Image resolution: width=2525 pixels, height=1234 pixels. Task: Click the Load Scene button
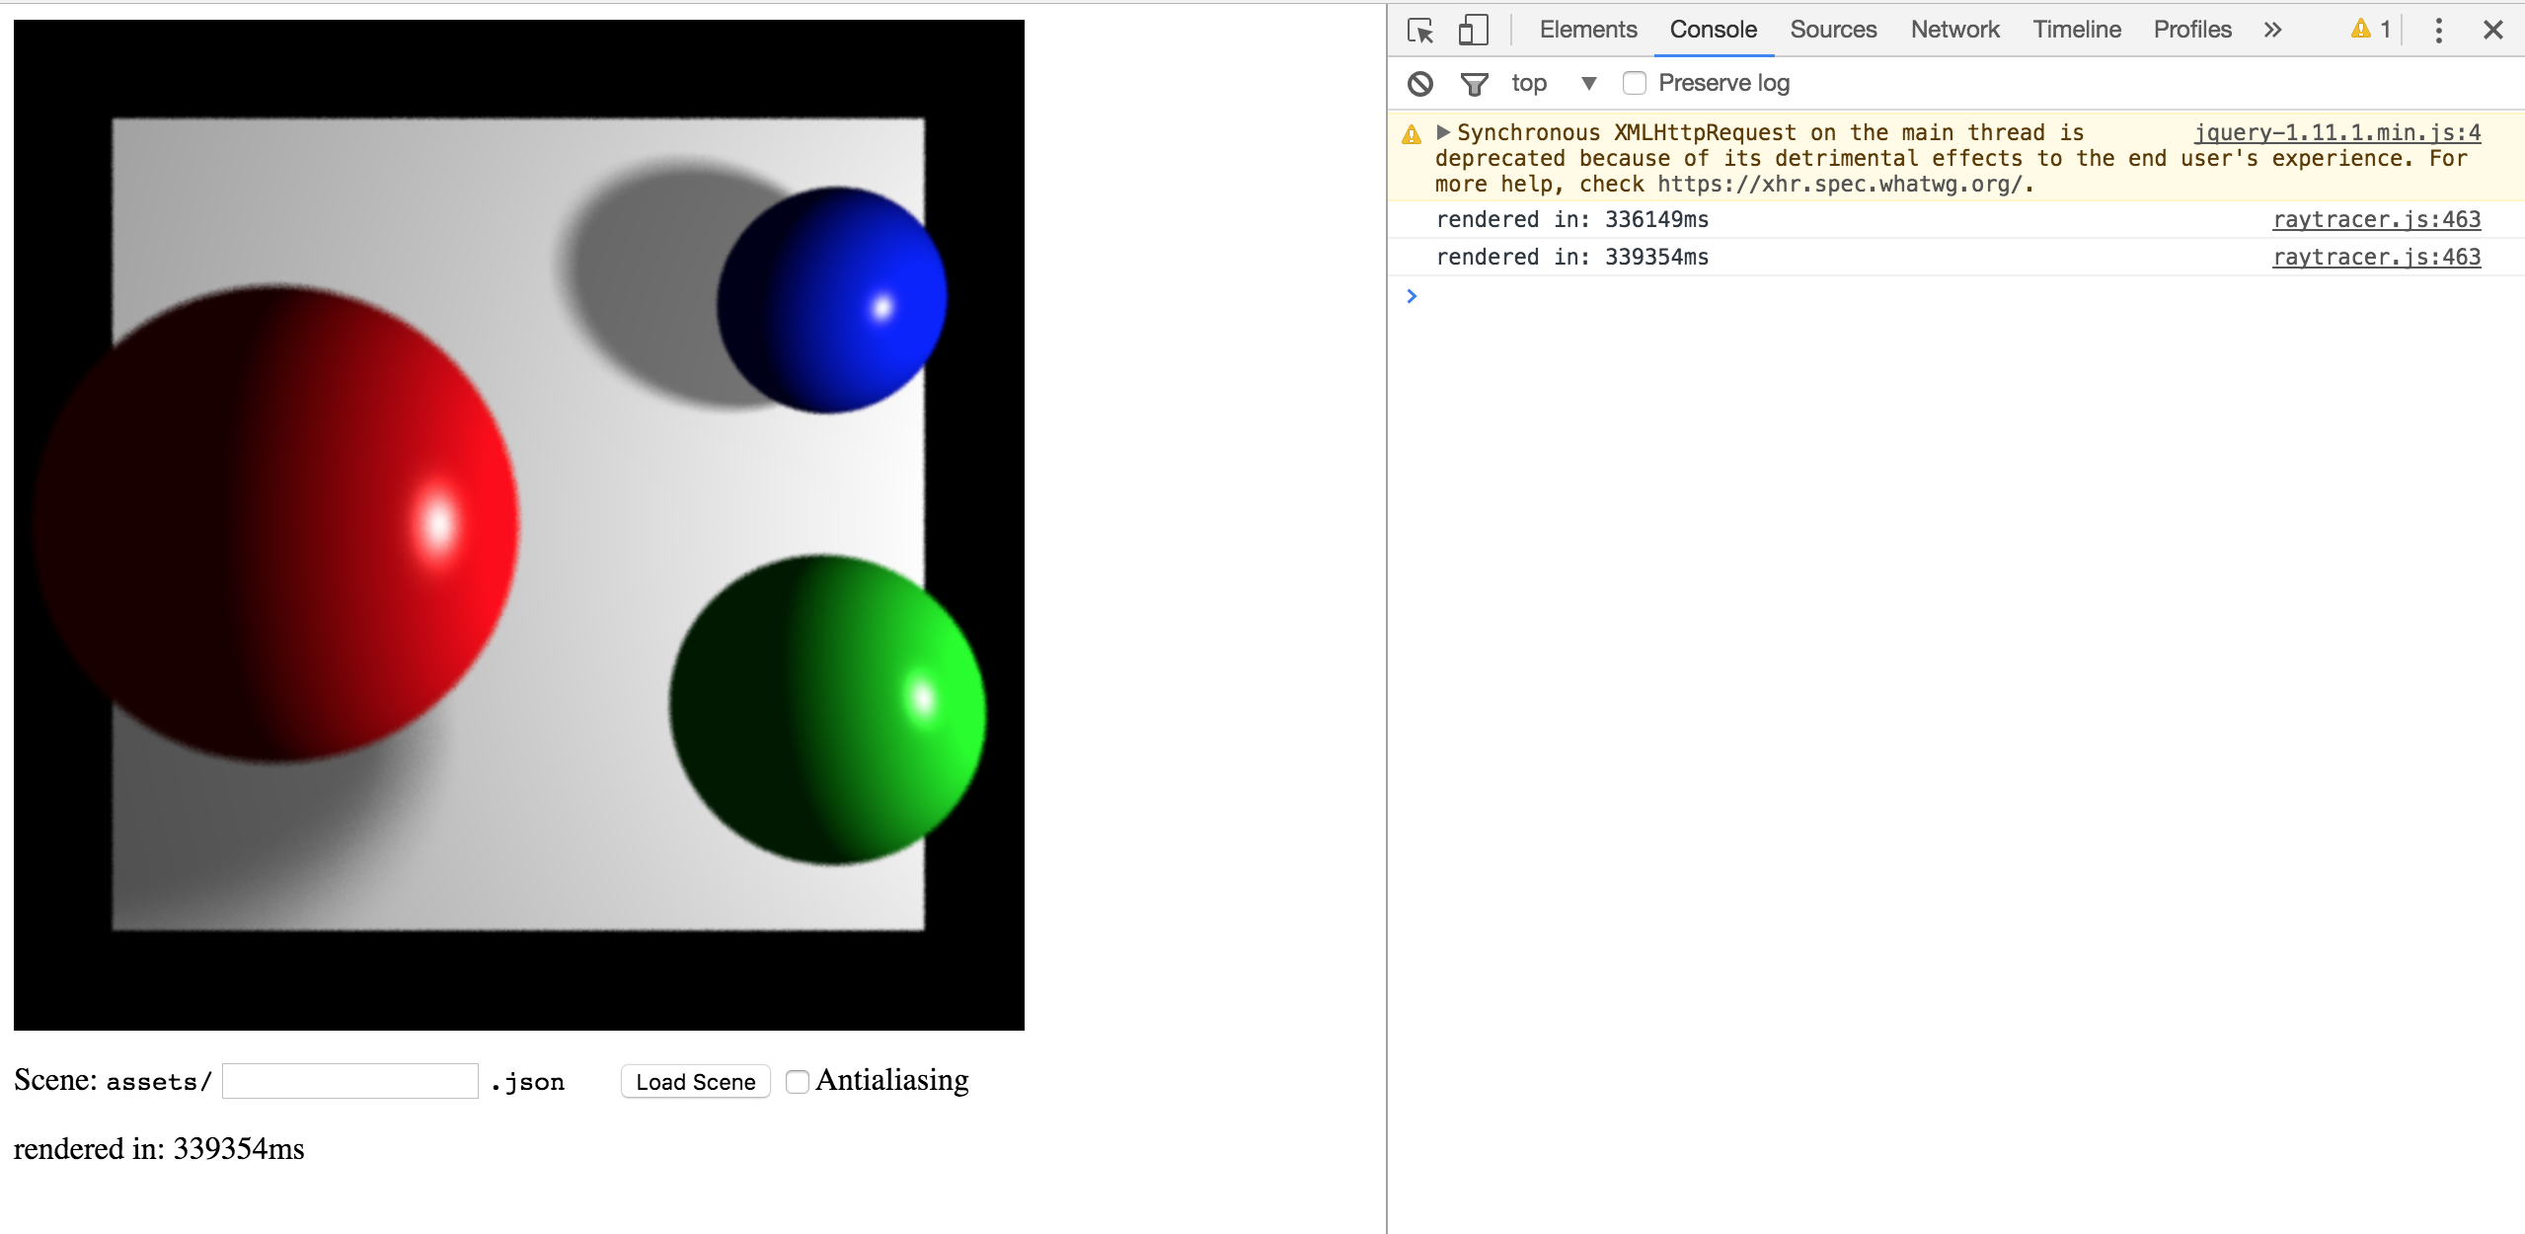(x=695, y=1081)
